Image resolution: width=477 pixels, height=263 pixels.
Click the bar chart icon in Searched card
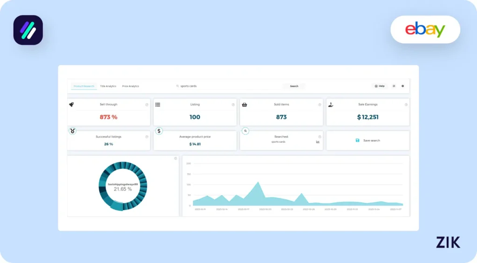point(318,142)
